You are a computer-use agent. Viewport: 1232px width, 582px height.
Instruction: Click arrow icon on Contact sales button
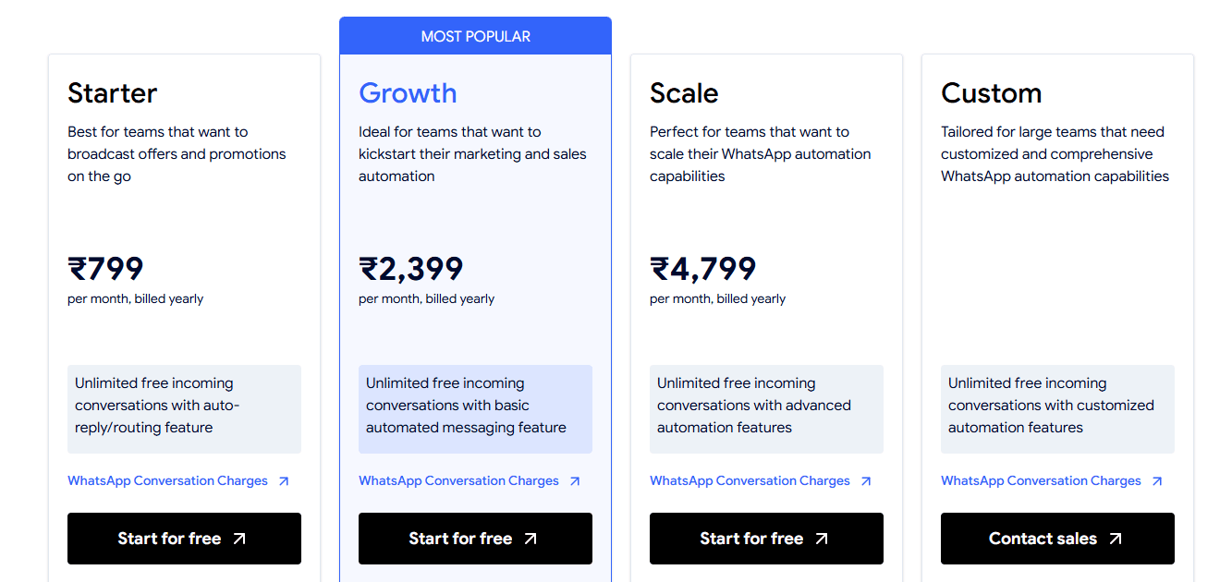tap(1116, 539)
